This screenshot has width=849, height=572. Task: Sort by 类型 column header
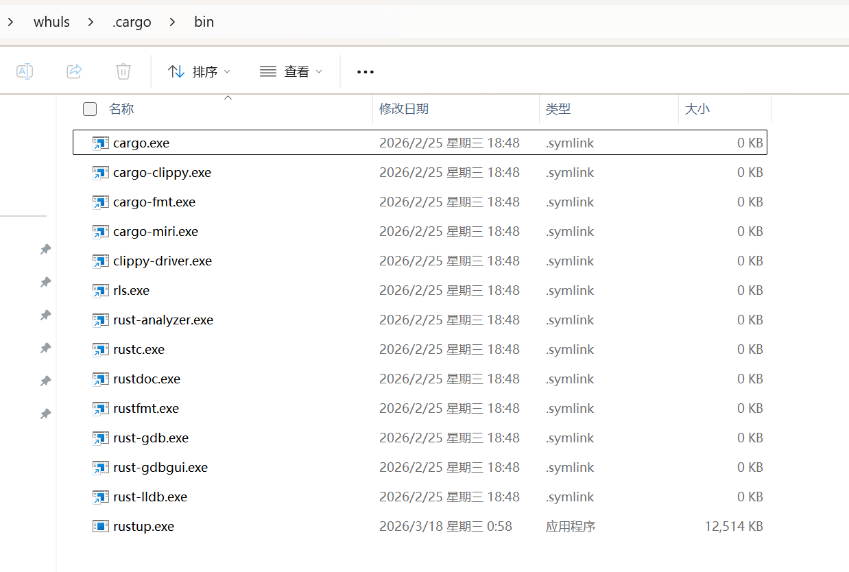(558, 109)
